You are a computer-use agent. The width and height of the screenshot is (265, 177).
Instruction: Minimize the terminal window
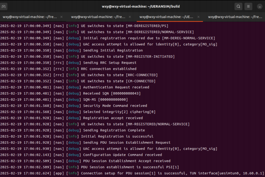click(260, 6)
